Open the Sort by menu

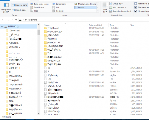[105, 8]
